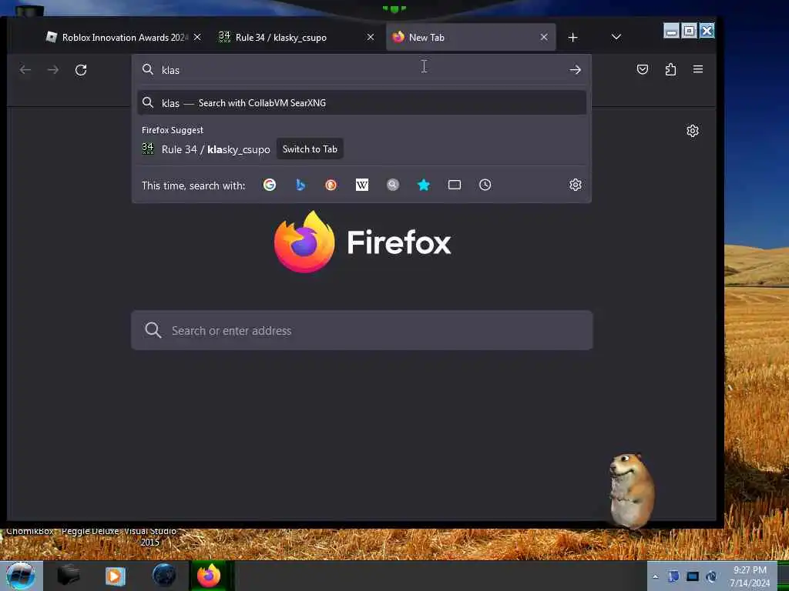This screenshot has height=591, width=789.
Task: Expand the list all tabs dropdown
Action: 616,37
